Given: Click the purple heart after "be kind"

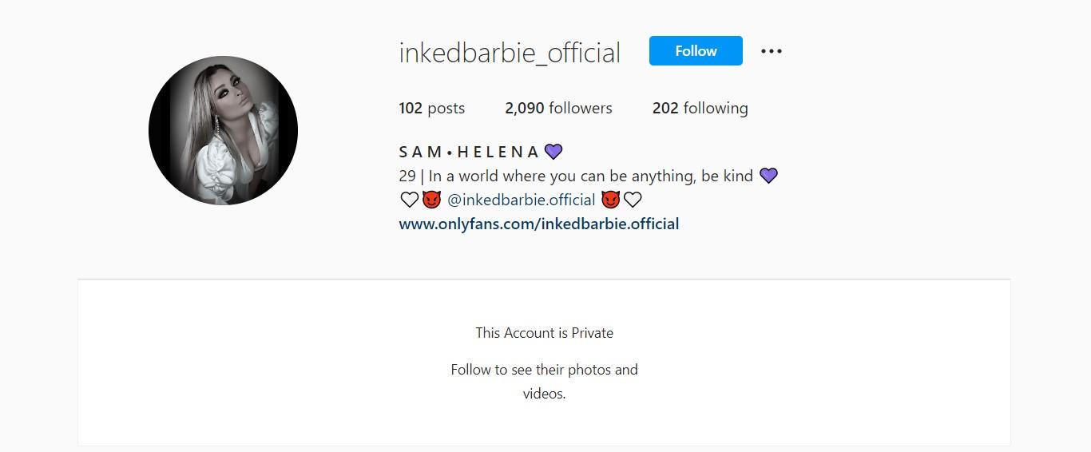Looking at the screenshot, I should tap(768, 176).
